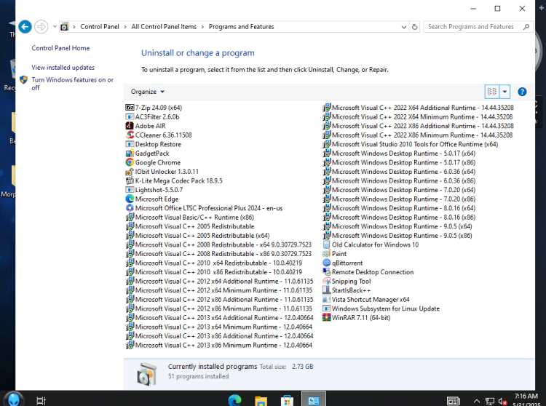Screen dimensions: 546x406
Task: Select Visual C++ 2008 Redistributable x86 entry
Action: [218, 254]
